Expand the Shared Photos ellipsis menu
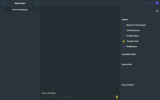The image size is (160, 100). point(157,85)
